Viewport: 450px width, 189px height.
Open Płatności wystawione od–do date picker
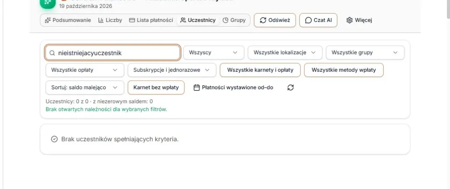233,87
